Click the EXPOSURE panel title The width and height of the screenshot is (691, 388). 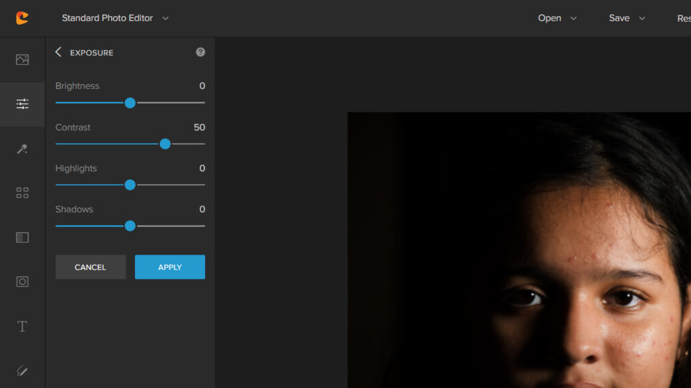coord(92,53)
